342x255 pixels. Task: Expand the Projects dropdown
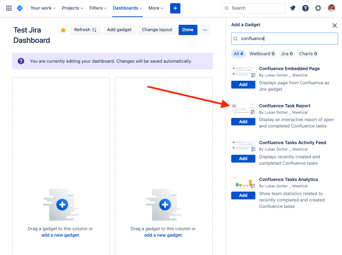coord(72,8)
